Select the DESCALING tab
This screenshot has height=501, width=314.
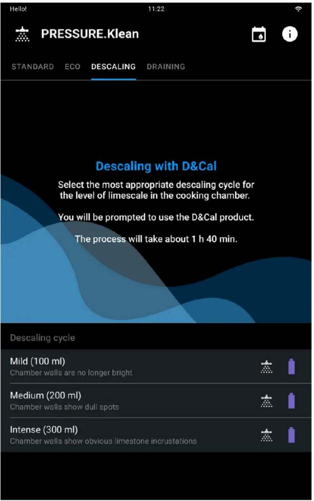pyautogui.click(x=113, y=67)
